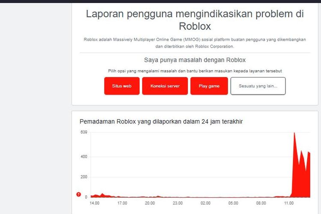Report a problem with Situs web
The width and height of the screenshot is (321, 214).
click(122, 86)
